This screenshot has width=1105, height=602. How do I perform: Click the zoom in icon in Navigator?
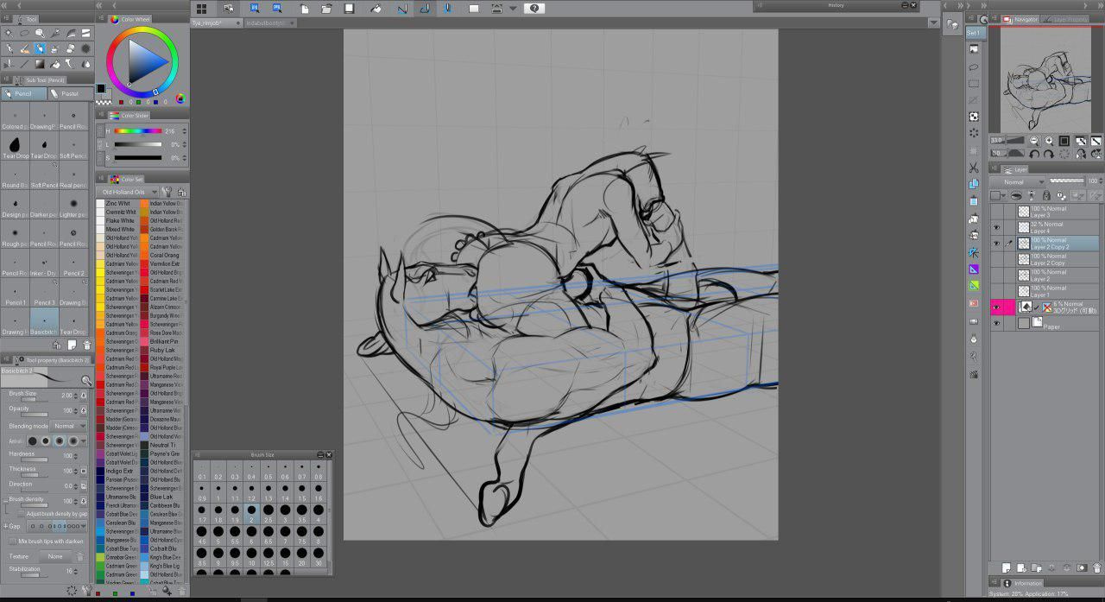click(x=1050, y=141)
